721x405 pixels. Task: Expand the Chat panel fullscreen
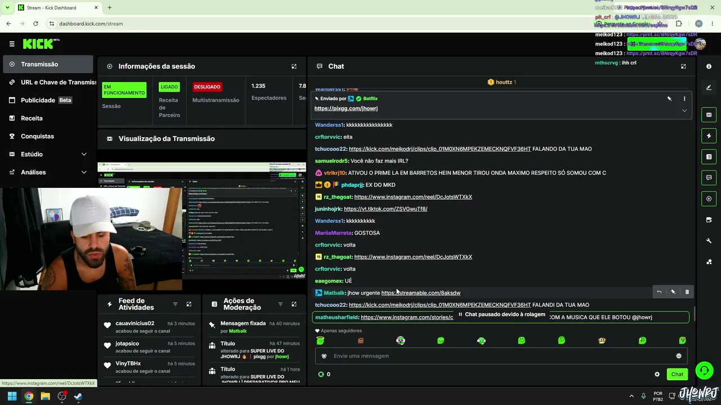click(x=683, y=66)
